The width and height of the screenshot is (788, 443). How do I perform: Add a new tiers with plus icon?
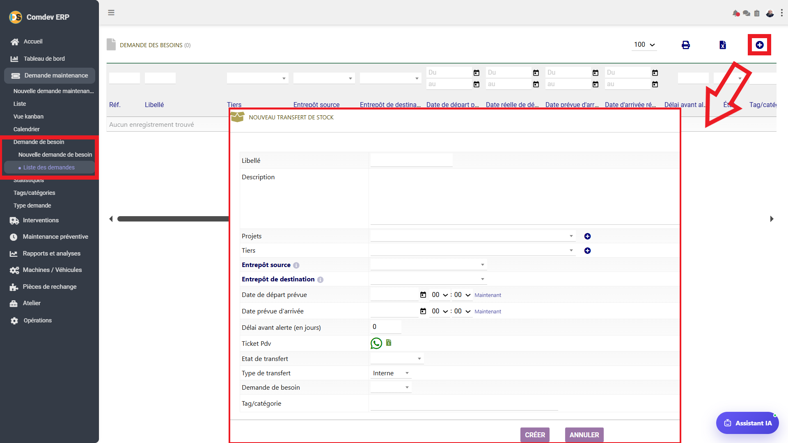tap(587, 251)
